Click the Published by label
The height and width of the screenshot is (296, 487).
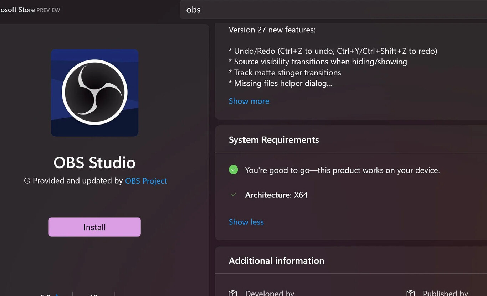click(445, 294)
